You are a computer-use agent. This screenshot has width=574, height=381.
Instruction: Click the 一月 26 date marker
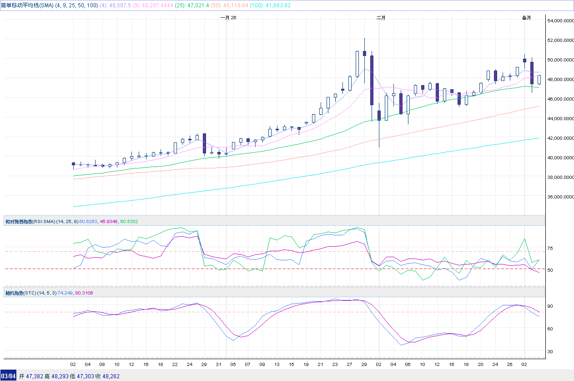(x=228, y=18)
